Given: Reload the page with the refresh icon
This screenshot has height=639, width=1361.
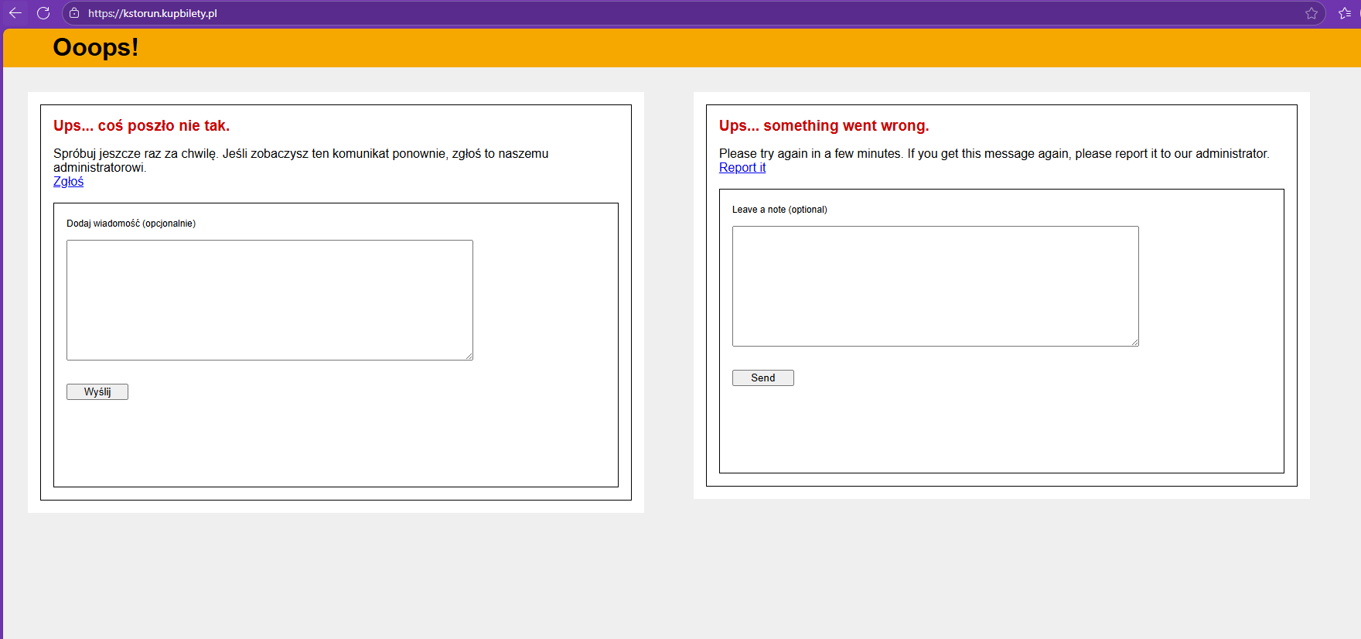Looking at the screenshot, I should (x=43, y=13).
